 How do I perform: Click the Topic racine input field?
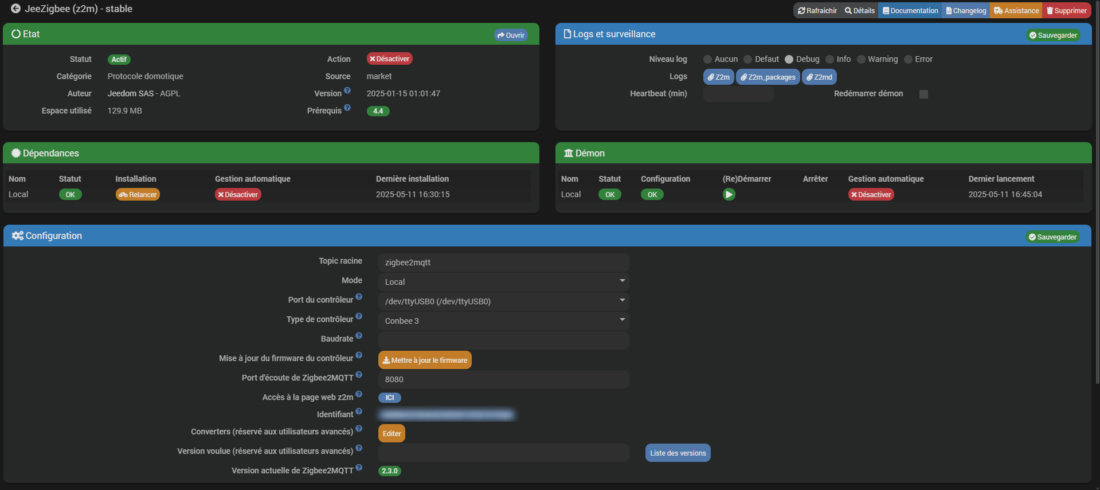point(503,262)
